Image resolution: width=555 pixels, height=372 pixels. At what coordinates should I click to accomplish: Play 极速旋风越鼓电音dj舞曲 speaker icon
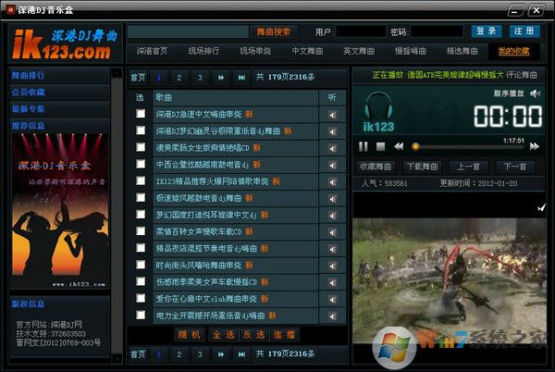[332, 199]
